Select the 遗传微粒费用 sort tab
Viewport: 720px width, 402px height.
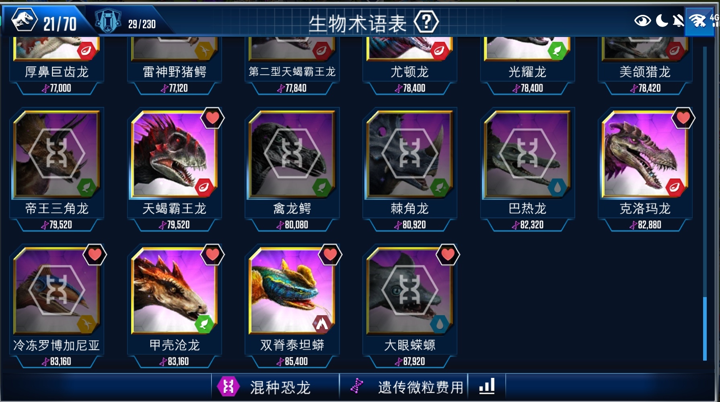pyautogui.click(x=404, y=387)
